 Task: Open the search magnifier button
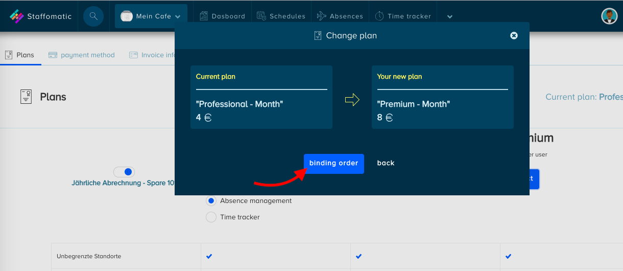click(93, 16)
